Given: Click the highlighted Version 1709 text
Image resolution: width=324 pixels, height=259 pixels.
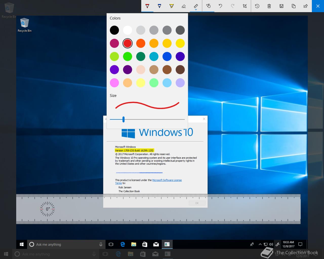Looking at the screenshot, I should pos(134,150).
